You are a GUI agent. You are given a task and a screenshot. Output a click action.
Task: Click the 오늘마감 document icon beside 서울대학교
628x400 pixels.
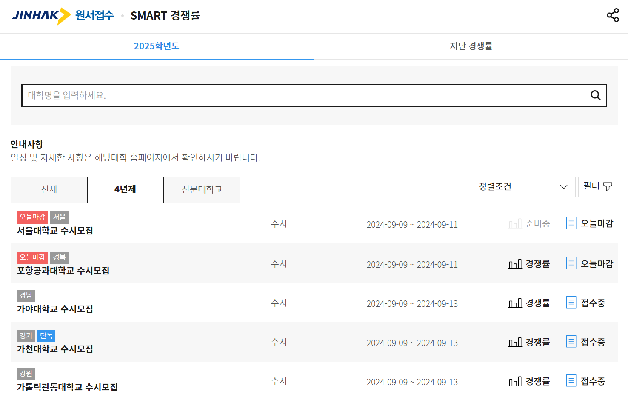tap(571, 223)
